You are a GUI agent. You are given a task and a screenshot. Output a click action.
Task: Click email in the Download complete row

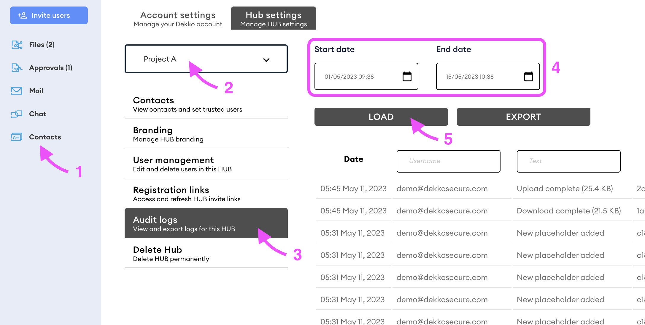[x=442, y=211]
